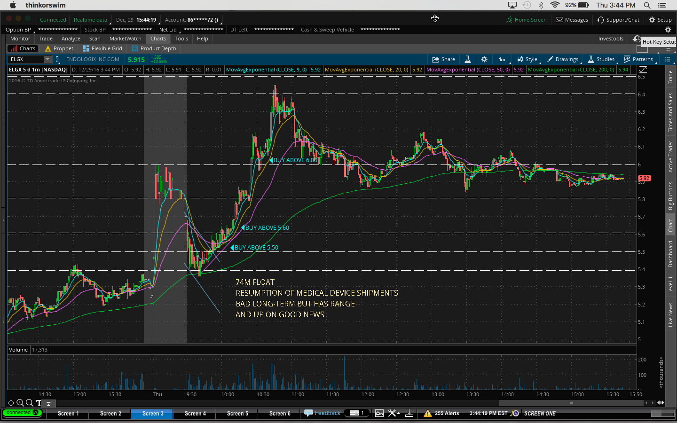Go to the Monitor tab
Image resolution: width=677 pixels, height=423 pixels.
[20, 39]
